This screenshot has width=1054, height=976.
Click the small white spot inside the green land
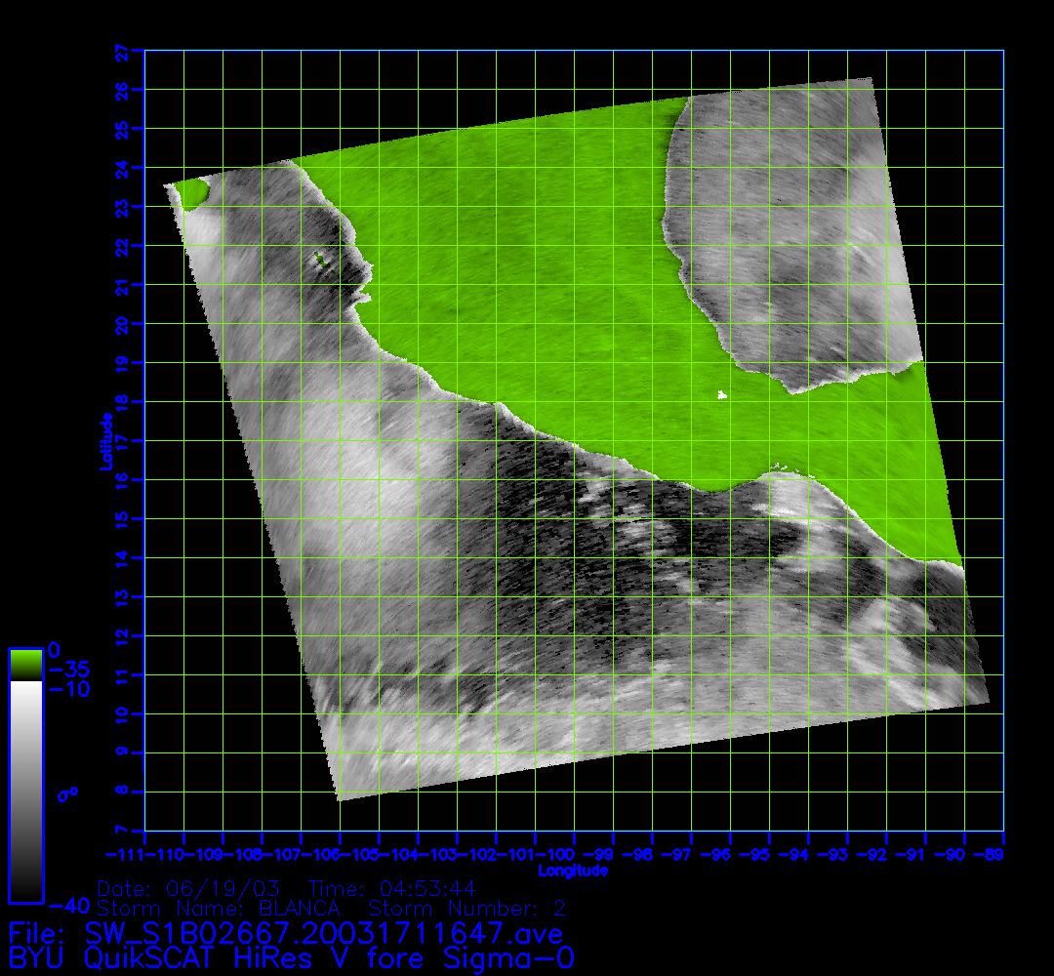click(x=722, y=394)
